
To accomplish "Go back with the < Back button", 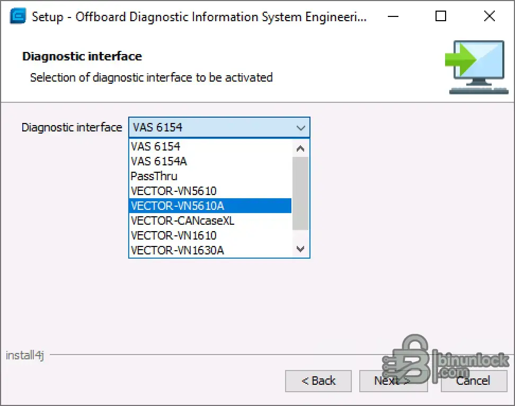I will pos(318,381).
